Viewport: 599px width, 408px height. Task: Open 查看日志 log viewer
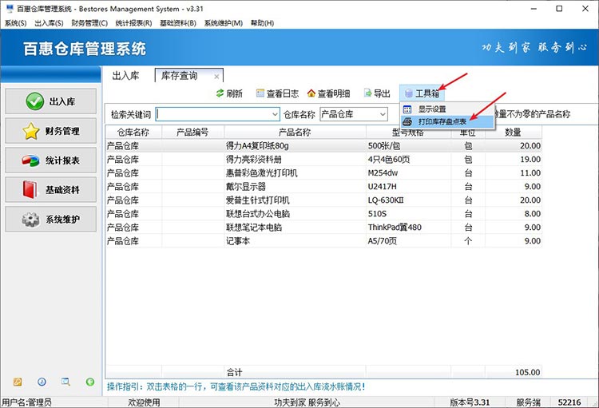277,93
